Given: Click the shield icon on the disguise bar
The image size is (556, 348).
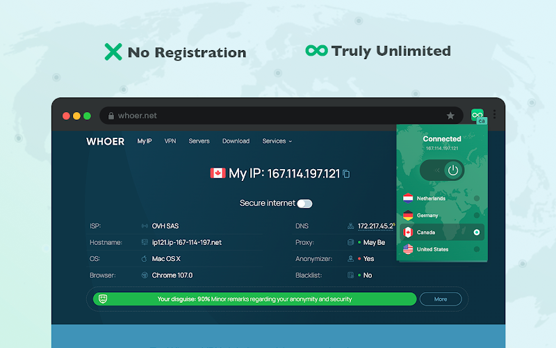Looking at the screenshot, I should point(103,299).
